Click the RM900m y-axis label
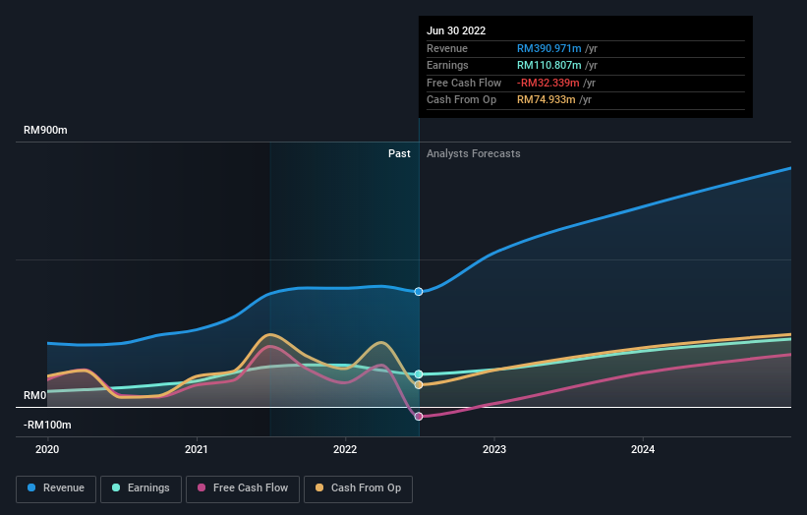The width and height of the screenshot is (807, 515). tap(45, 130)
